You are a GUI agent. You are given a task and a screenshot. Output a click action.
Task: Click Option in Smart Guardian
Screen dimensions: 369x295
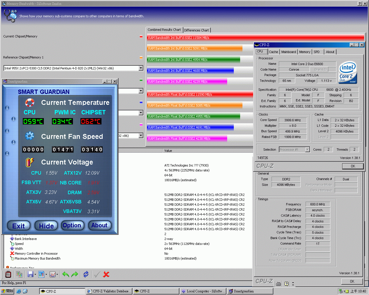[x=72, y=225]
